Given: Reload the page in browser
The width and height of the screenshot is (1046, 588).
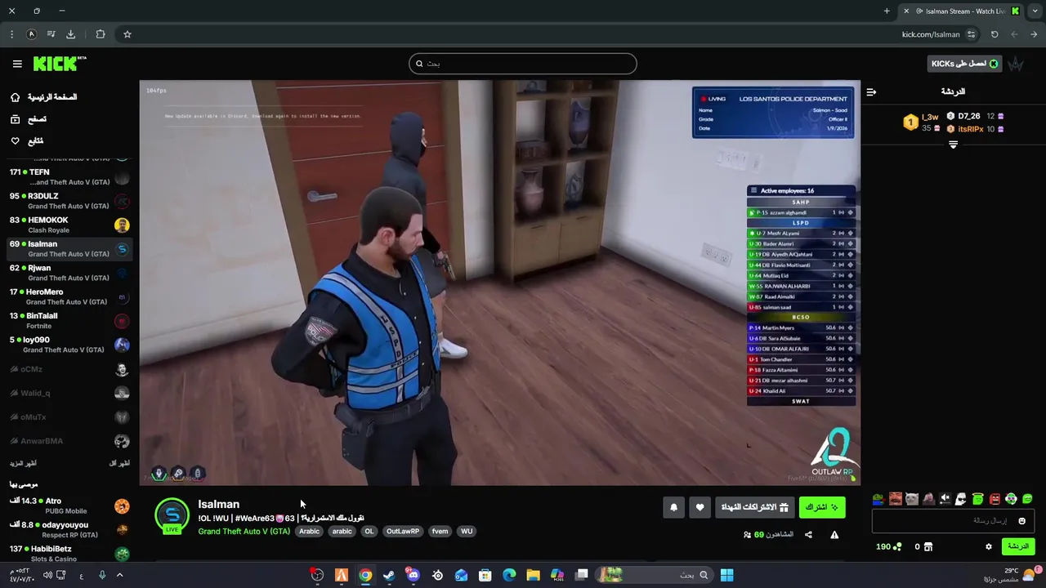Looking at the screenshot, I should pyautogui.click(x=995, y=34).
